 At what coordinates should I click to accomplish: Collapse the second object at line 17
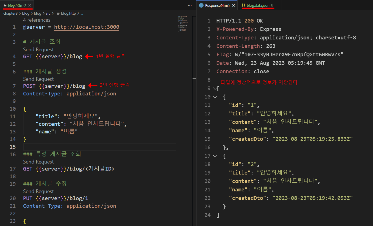click(x=215, y=156)
